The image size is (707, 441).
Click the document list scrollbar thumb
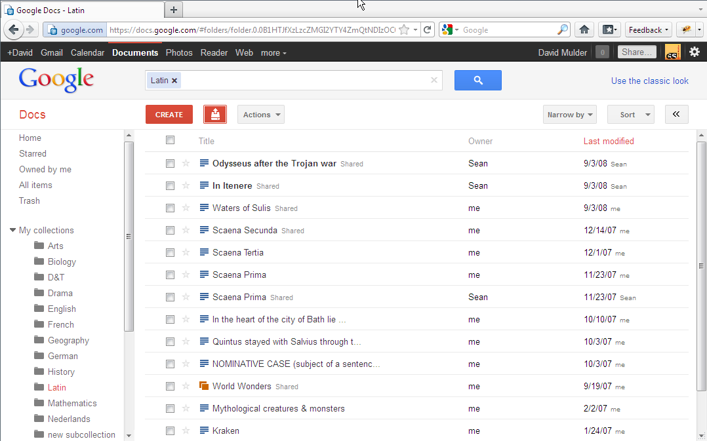coord(701,266)
